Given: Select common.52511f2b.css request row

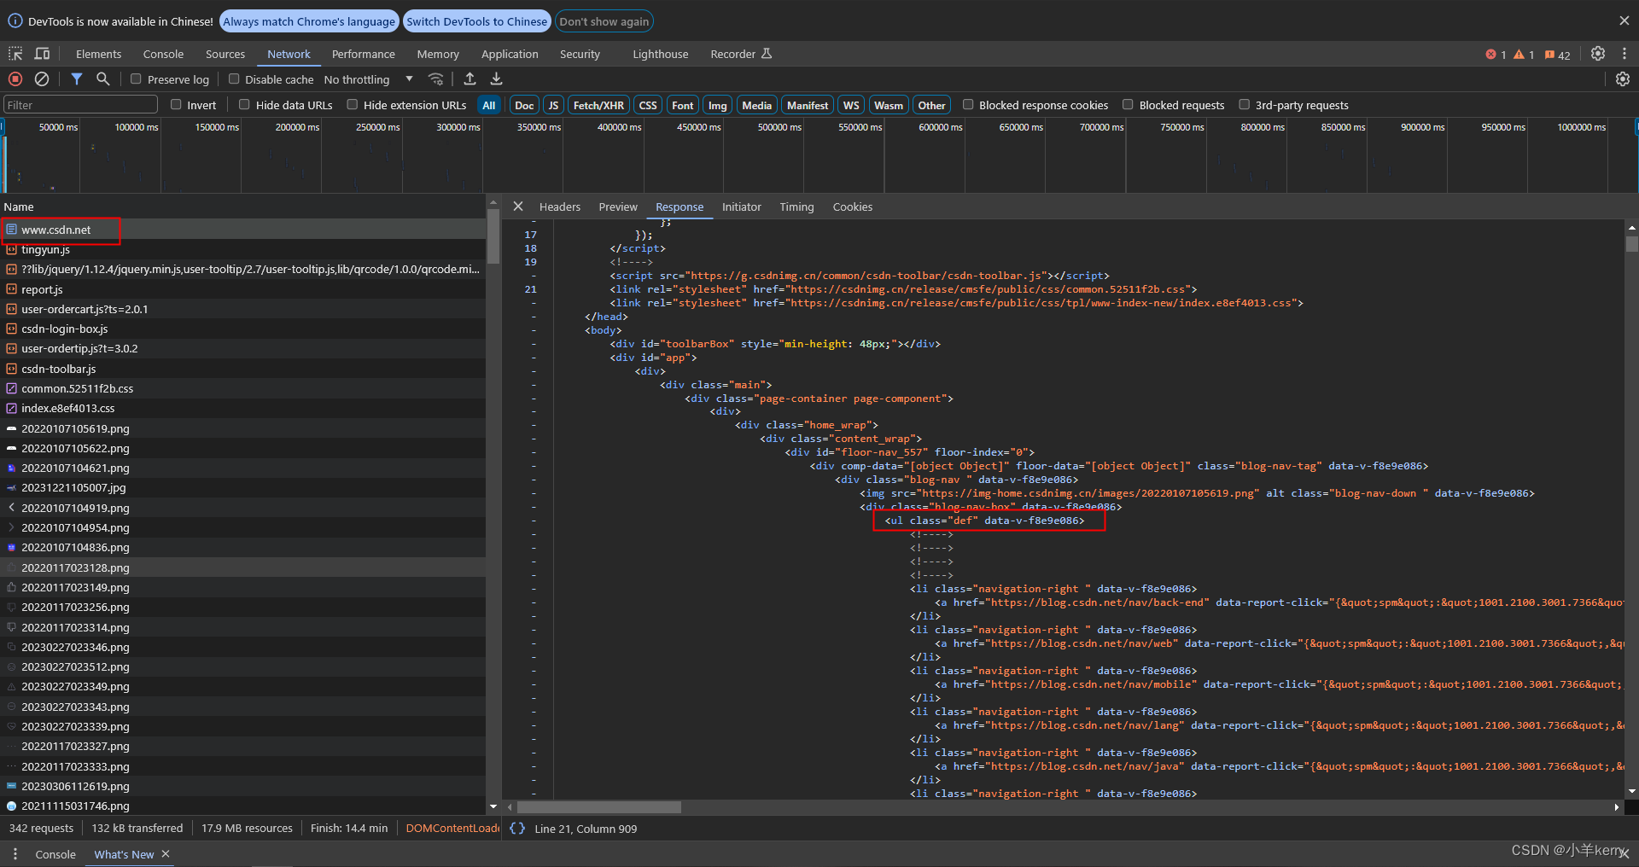Looking at the screenshot, I should coord(243,388).
